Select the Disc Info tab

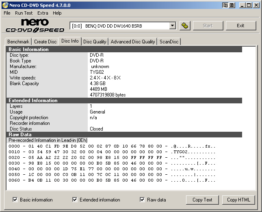pos(70,41)
